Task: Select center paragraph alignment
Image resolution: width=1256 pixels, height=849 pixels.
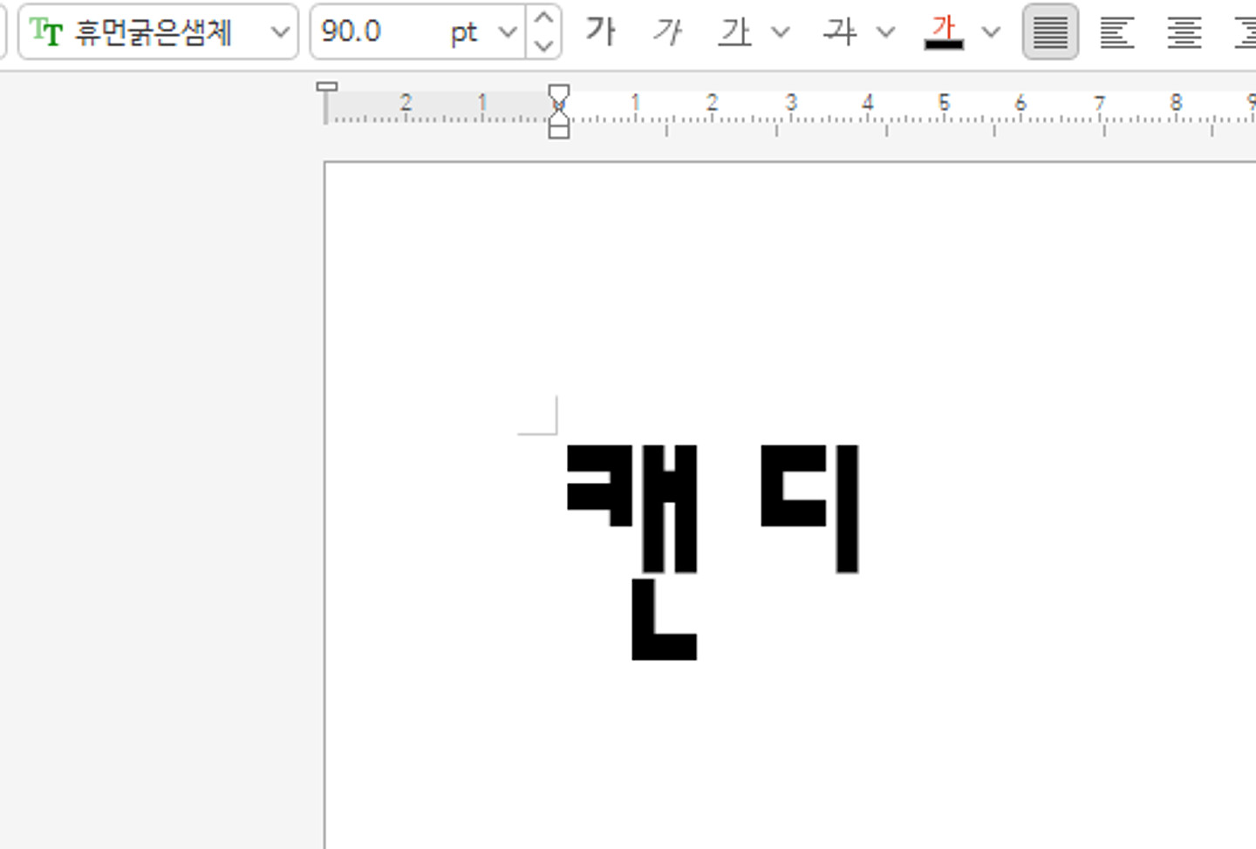Action: 1184,32
